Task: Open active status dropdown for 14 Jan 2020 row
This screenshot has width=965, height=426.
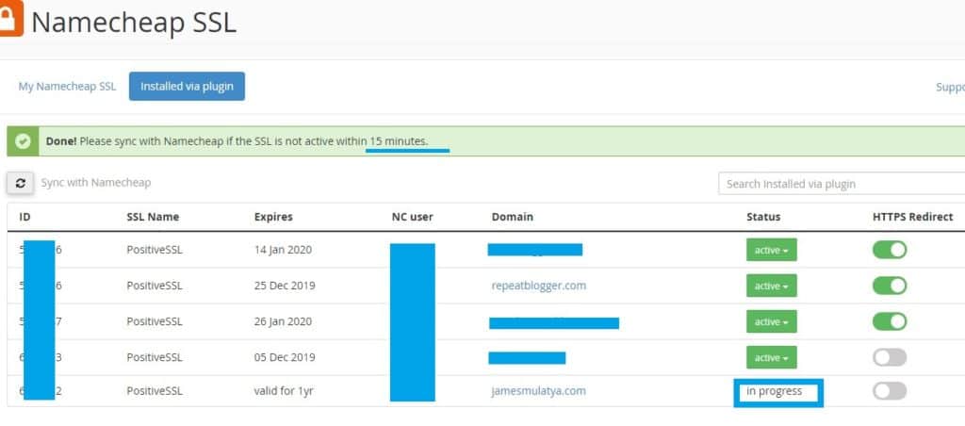Action: click(771, 250)
